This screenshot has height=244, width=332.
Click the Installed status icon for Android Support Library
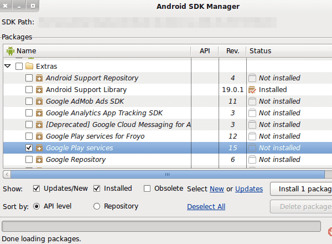tap(252, 90)
